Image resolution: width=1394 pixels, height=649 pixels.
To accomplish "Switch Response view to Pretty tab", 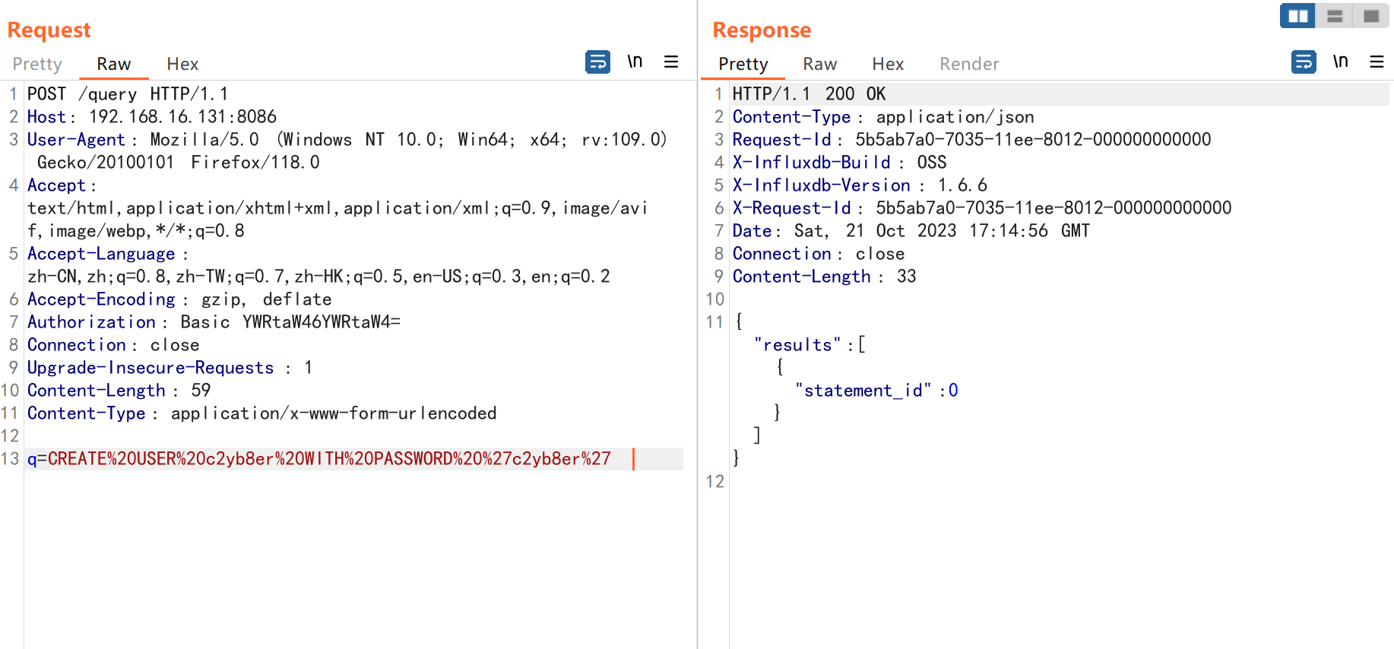I will (743, 64).
